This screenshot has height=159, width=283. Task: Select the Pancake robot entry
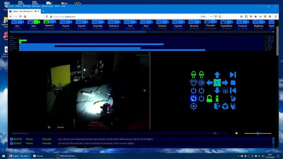coord(210,25)
